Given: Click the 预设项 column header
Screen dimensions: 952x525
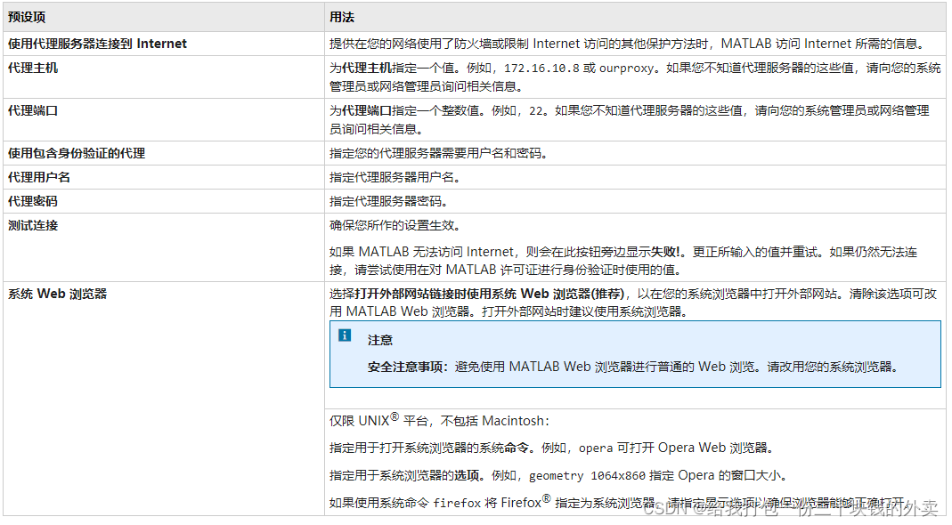Looking at the screenshot, I should pos(27,17).
